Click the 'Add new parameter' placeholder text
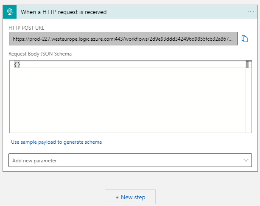 (35, 161)
